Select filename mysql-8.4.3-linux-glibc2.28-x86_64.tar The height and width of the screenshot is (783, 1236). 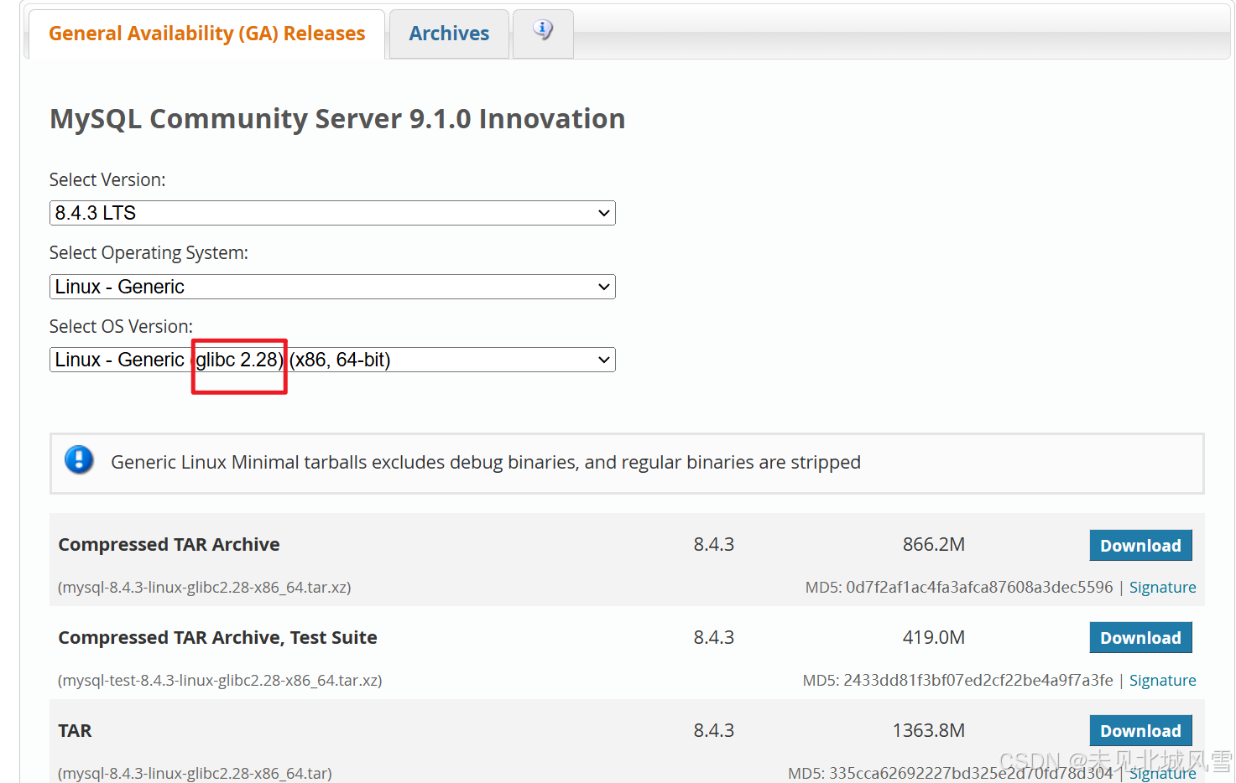click(195, 773)
